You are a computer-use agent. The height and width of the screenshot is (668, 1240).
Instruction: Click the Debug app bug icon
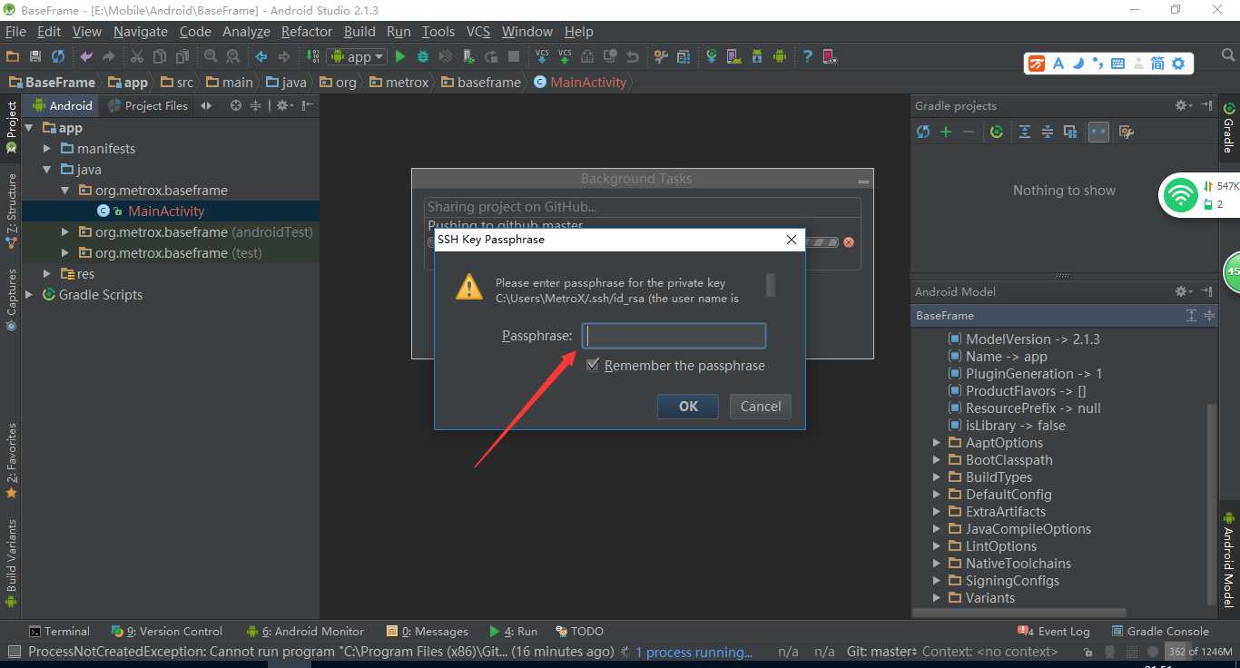click(422, 56)
